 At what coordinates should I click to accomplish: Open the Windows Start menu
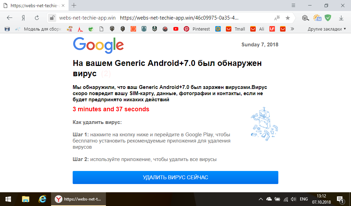[x=8, y=199]
